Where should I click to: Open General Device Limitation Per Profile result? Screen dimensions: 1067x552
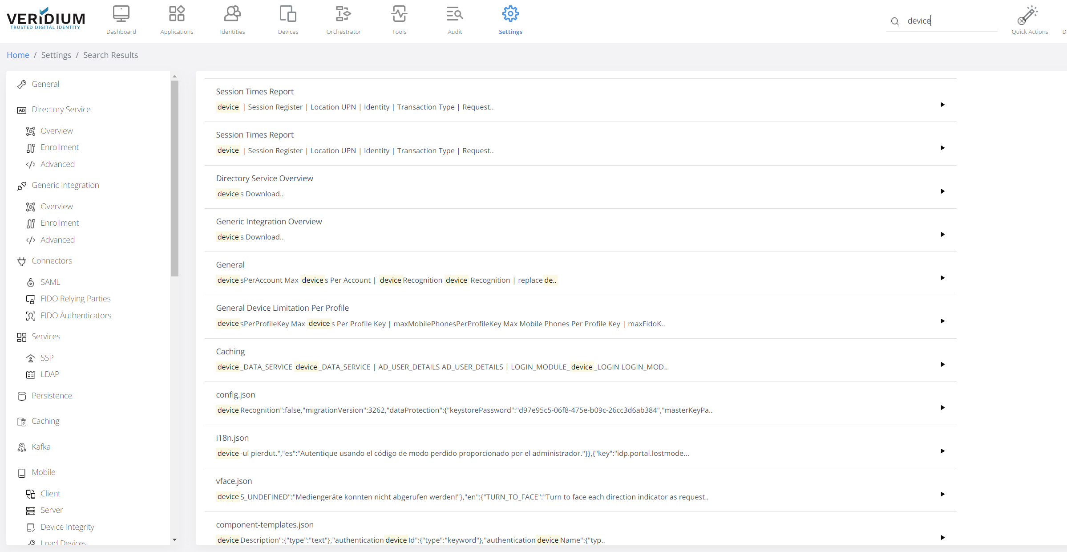click(x=282, y=308)
